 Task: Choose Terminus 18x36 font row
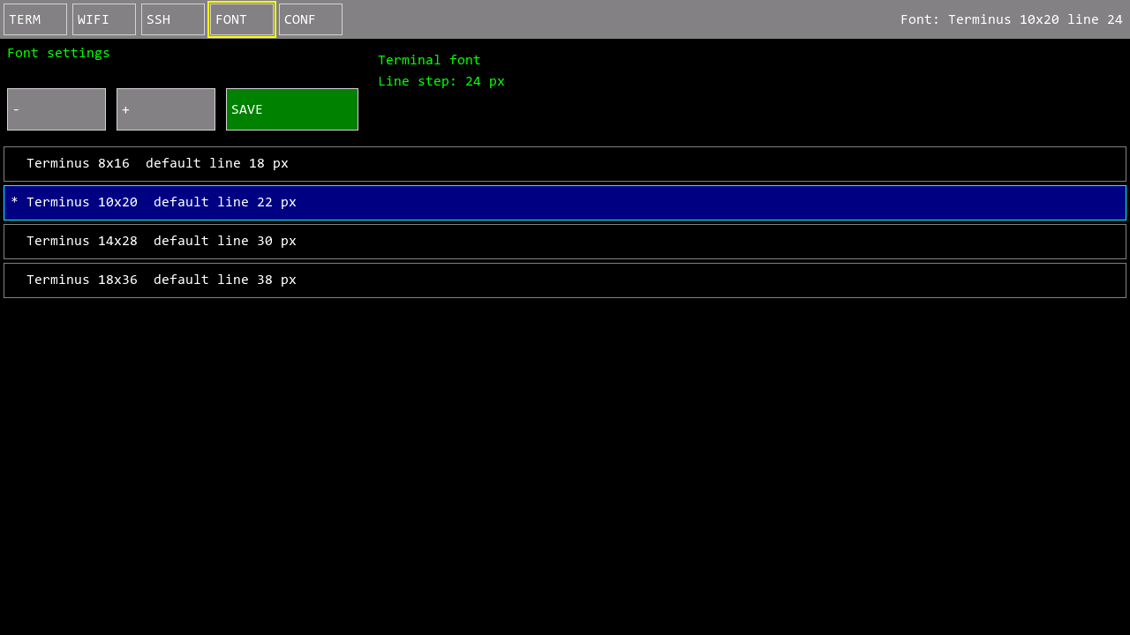(565, 280)
